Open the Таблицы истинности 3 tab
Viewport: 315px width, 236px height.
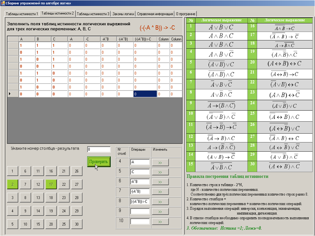click(93, 14)
